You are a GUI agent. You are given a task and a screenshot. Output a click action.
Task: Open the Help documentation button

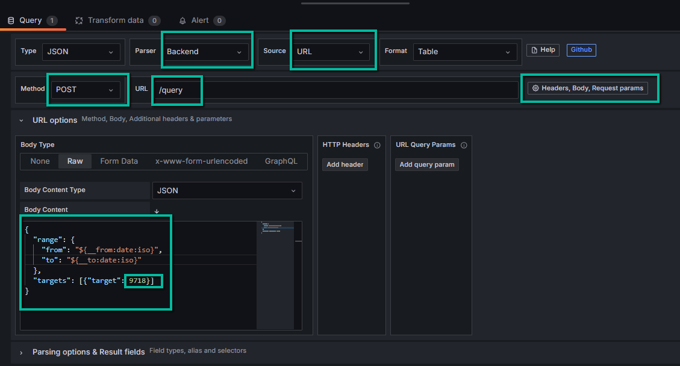[543, 50]
